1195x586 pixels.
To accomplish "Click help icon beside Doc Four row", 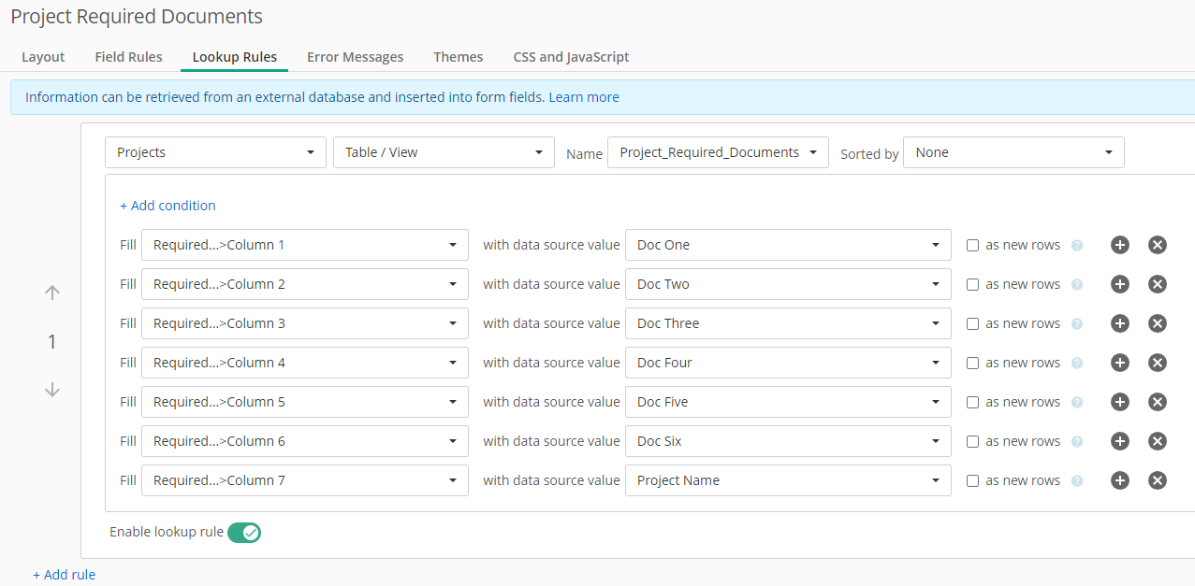I will click(x=1076, y=364).
